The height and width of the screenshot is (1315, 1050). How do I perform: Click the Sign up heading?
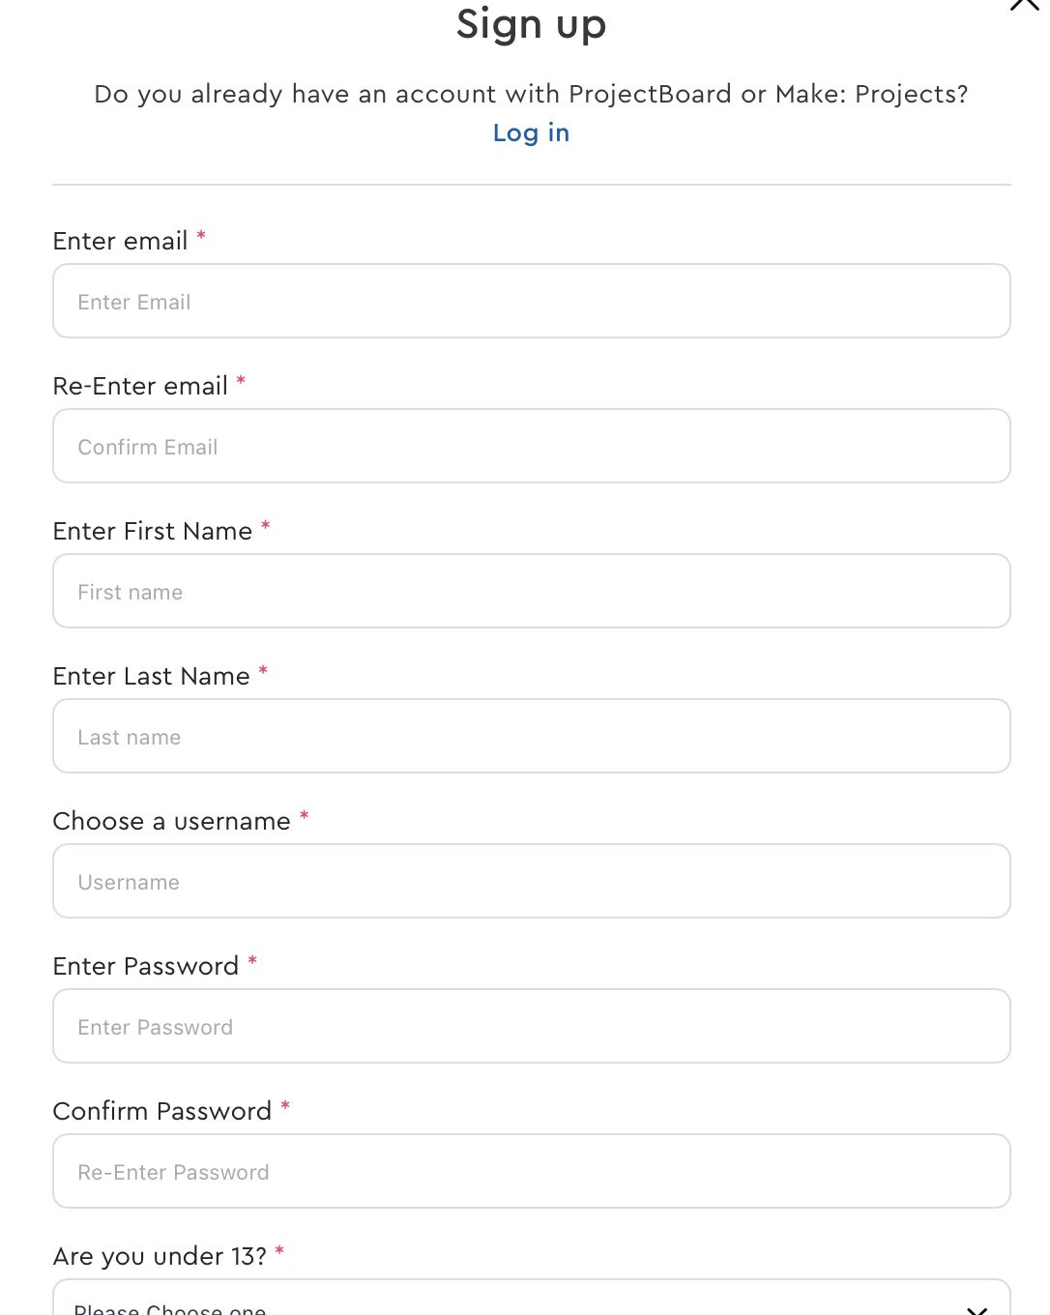point(531,24)
